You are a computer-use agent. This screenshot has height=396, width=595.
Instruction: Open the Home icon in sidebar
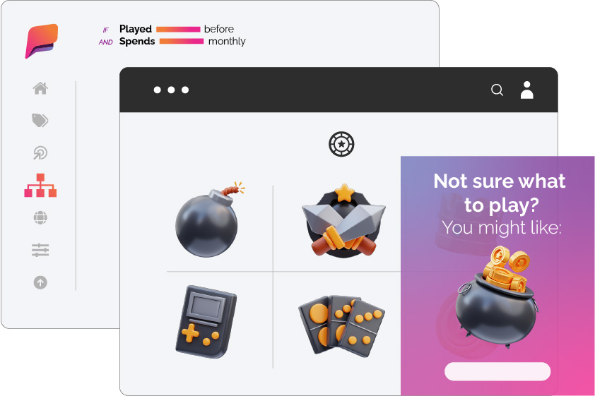point(40,88)
